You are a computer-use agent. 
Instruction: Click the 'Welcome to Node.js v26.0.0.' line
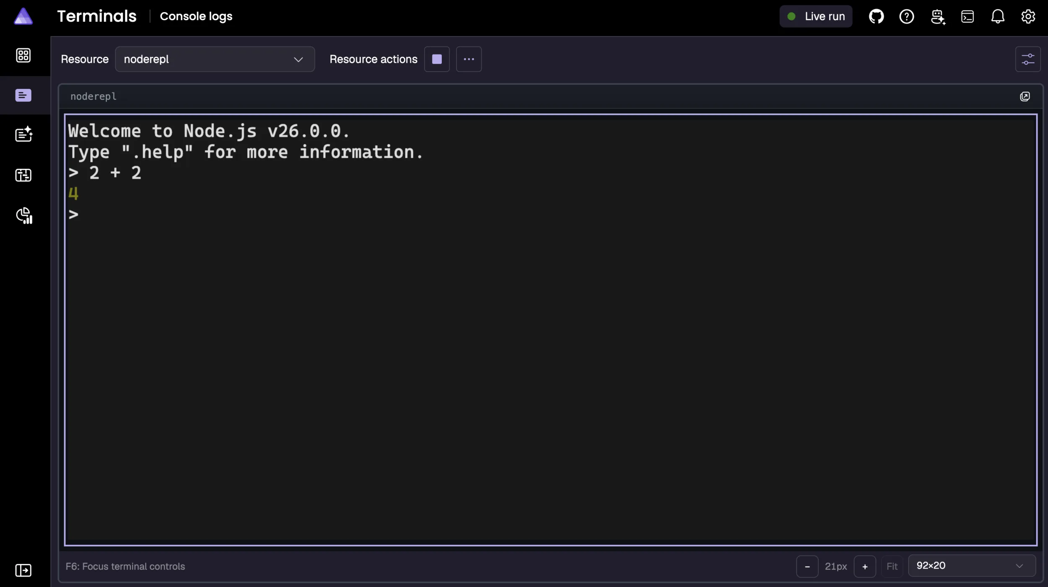point(208,131)
